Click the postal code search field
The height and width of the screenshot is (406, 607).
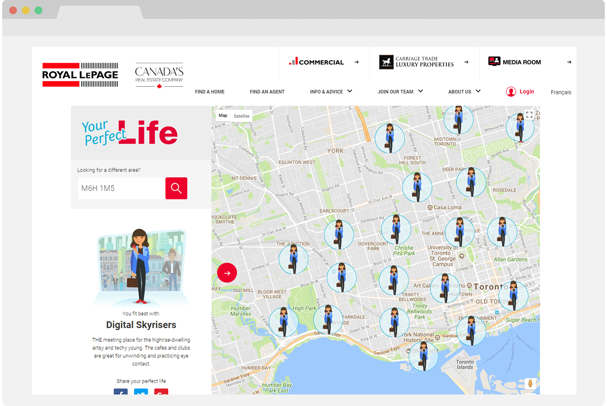(121, 189)
